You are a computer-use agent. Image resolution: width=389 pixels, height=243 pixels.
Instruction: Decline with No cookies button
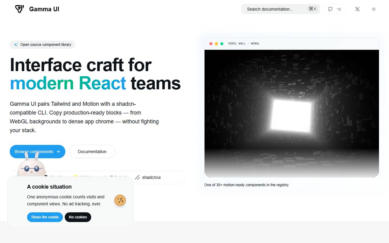[78, 217]
